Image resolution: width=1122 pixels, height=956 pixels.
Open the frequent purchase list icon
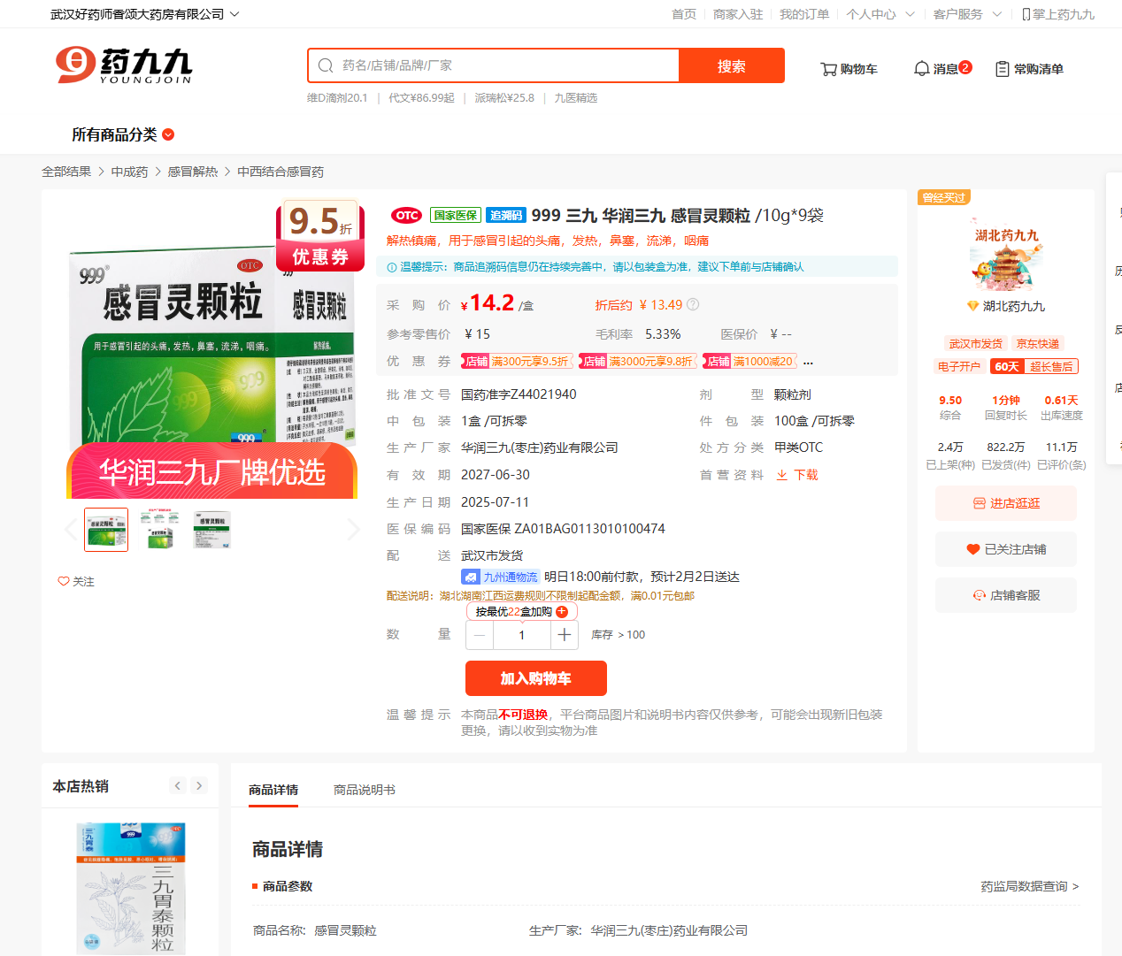[1002, 69]
